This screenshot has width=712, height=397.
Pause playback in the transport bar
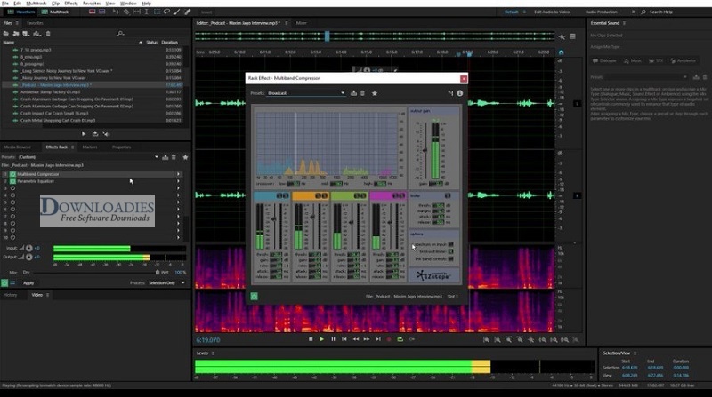click(333, 339)
